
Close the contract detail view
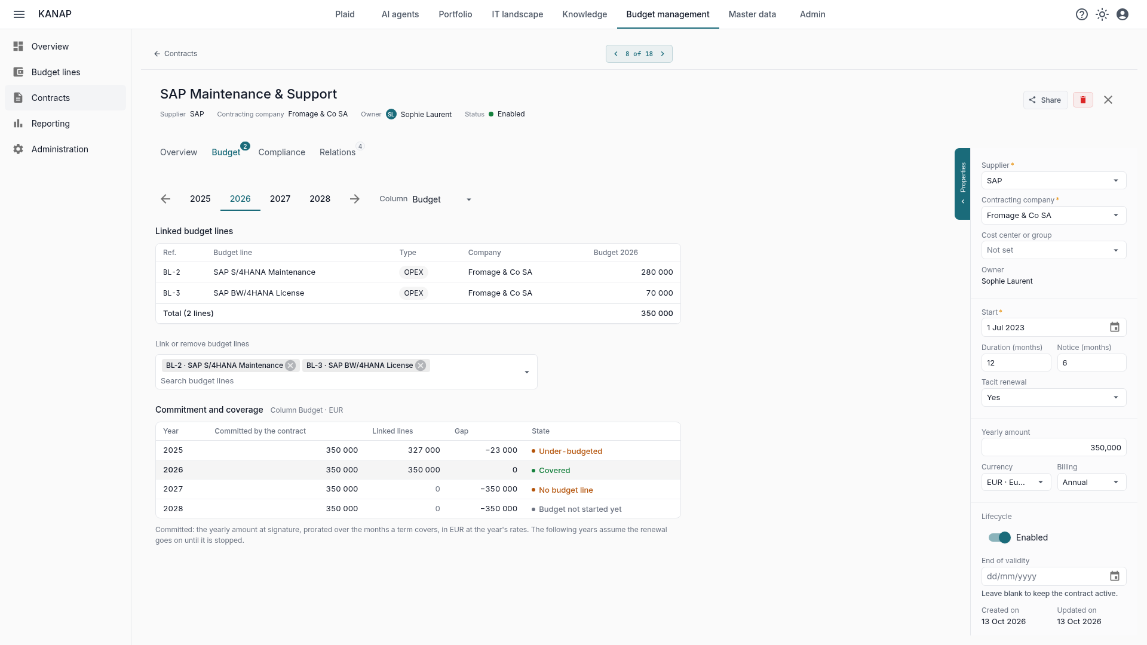coord(1108,100)
